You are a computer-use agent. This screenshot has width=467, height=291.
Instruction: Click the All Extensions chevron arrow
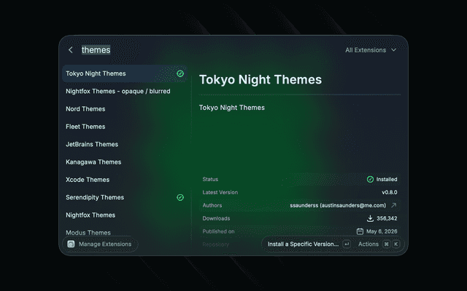[394, 50]
